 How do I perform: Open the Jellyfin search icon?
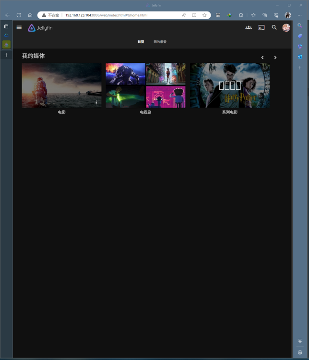(x=274, y=27)
